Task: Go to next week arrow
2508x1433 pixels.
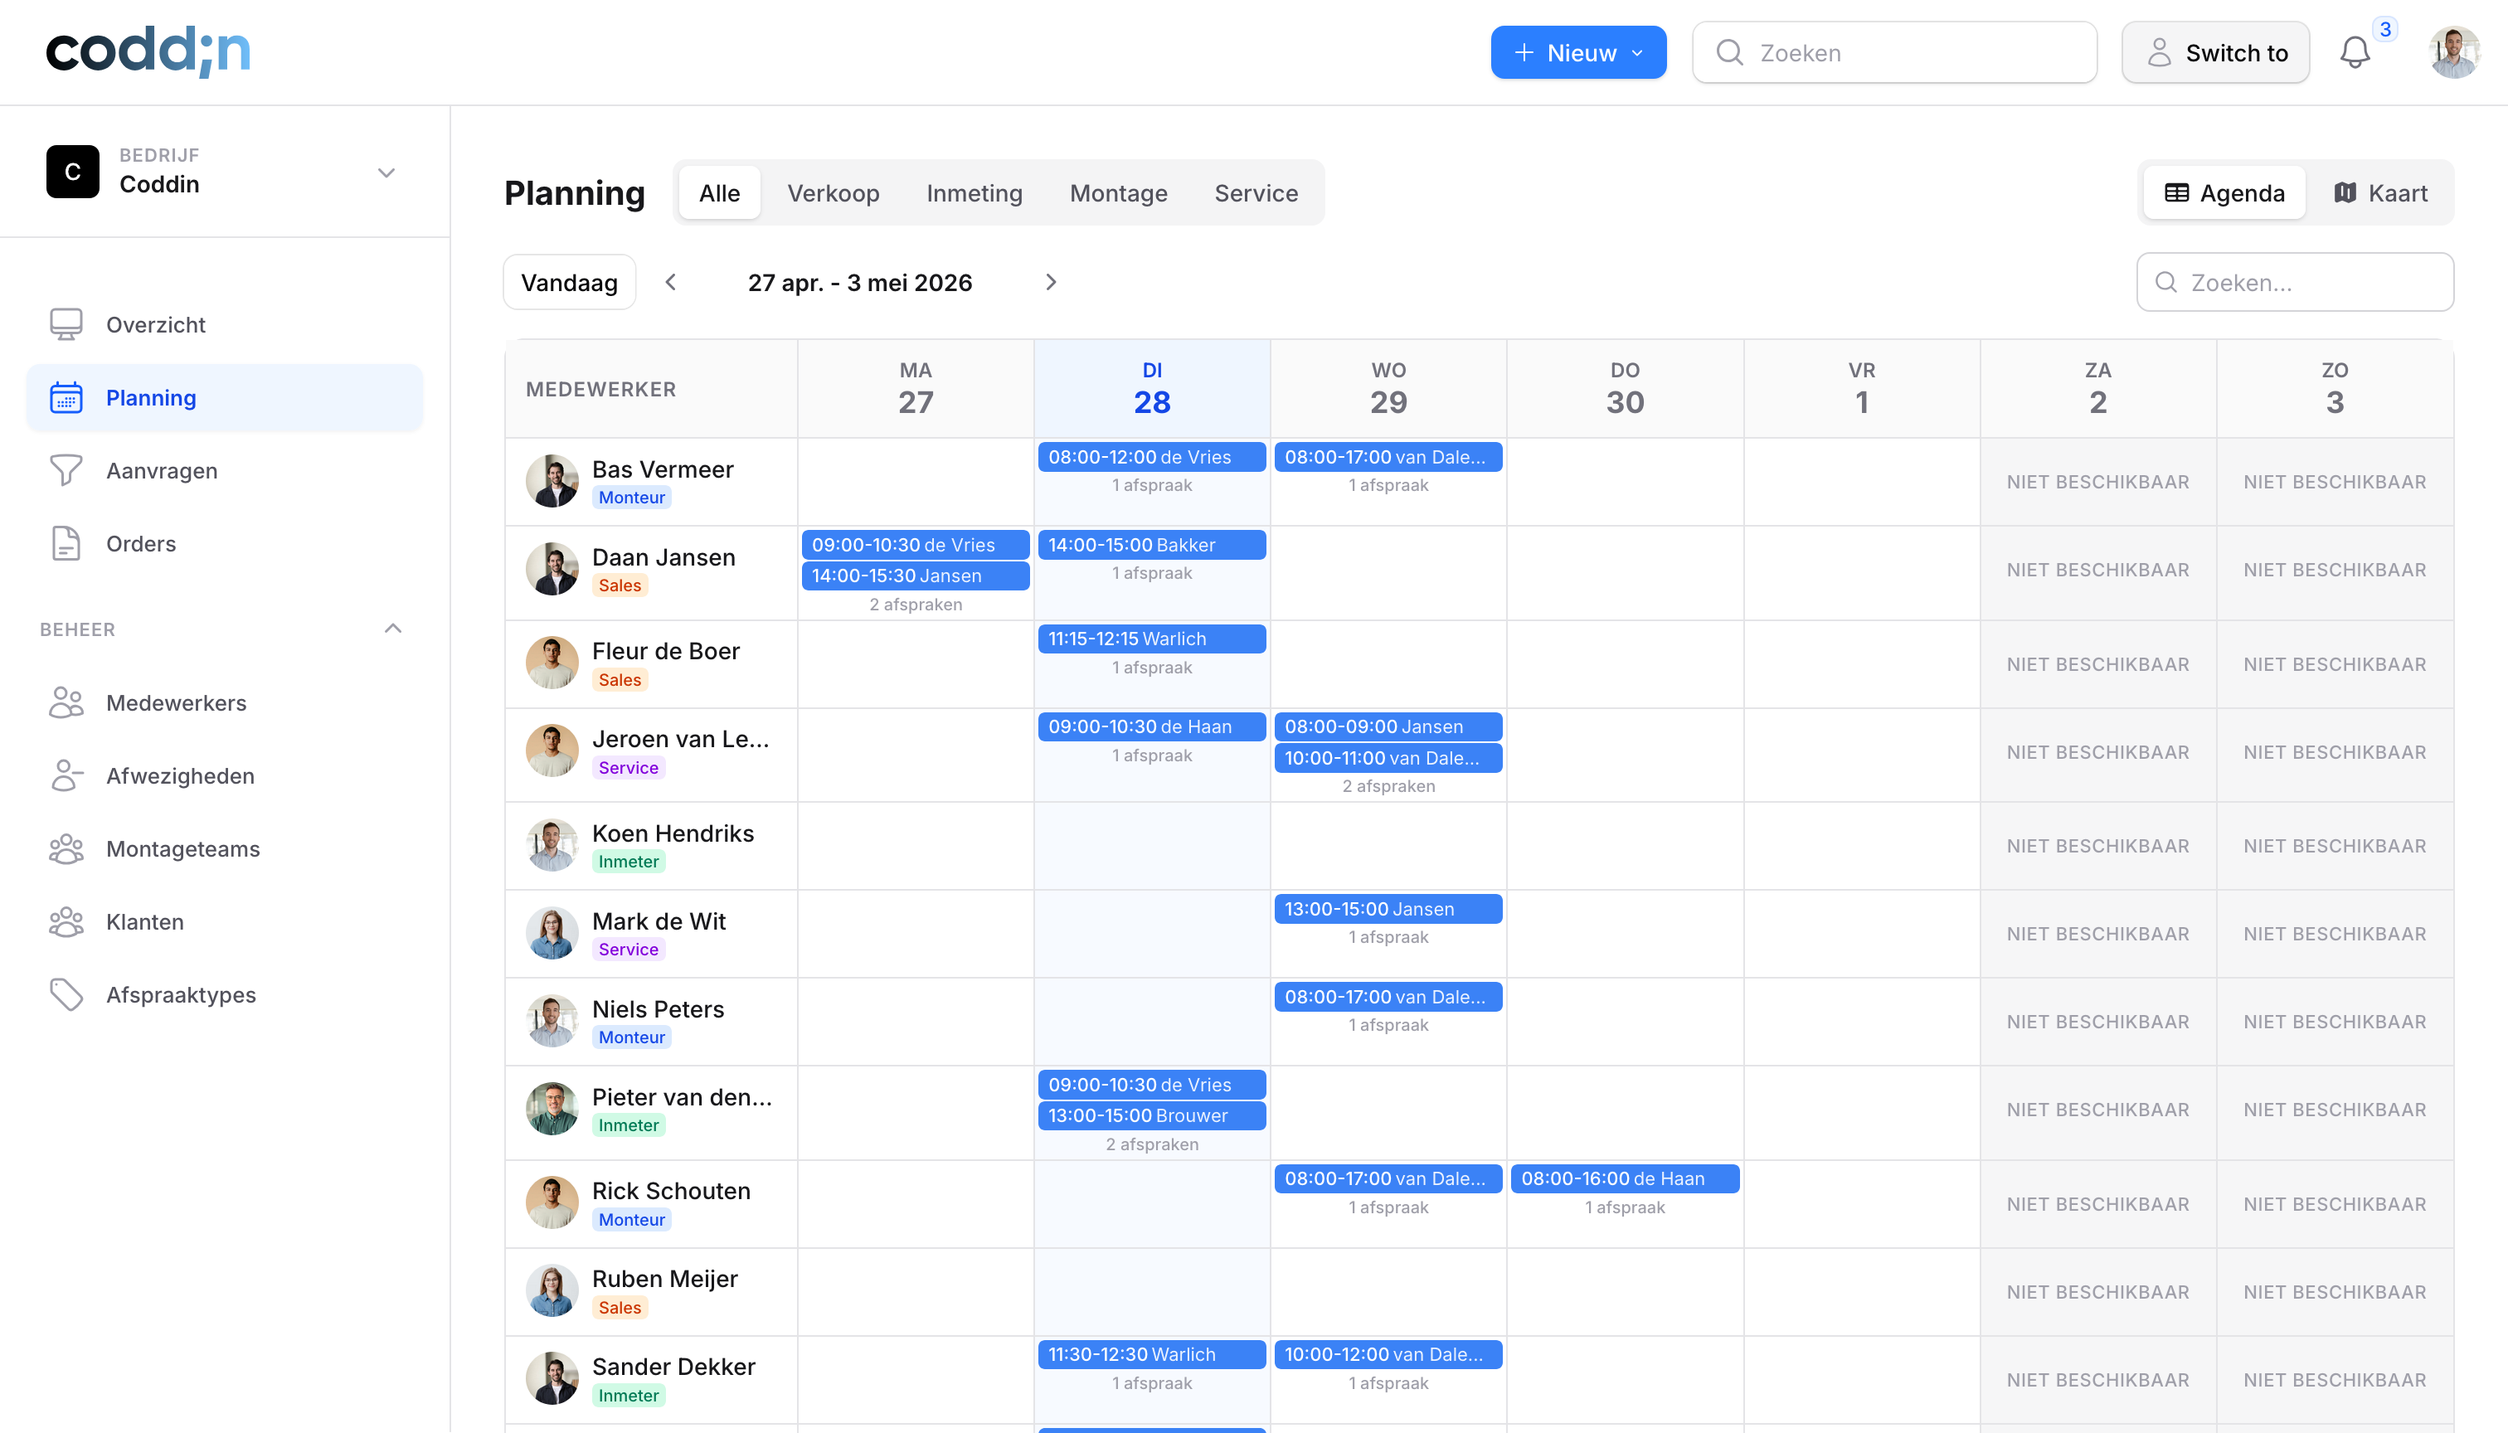Action: coord(1050,283)
